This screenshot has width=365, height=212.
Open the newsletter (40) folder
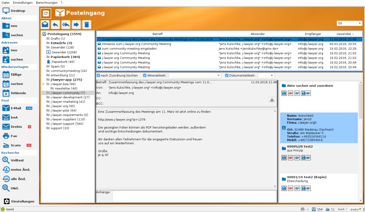[x=66, y=88]
